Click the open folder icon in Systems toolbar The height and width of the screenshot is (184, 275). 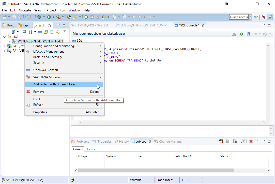(46, 32)
